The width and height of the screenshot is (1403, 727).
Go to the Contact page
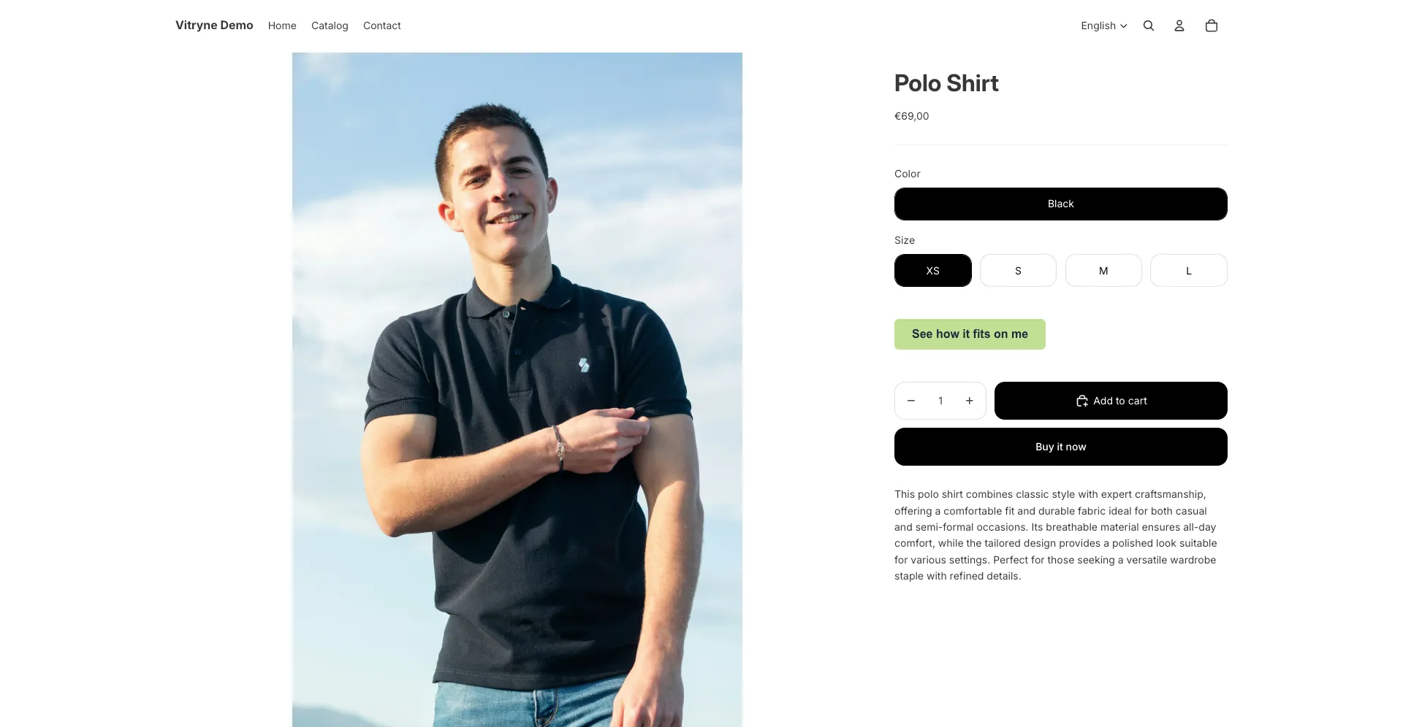click(381, 25)
